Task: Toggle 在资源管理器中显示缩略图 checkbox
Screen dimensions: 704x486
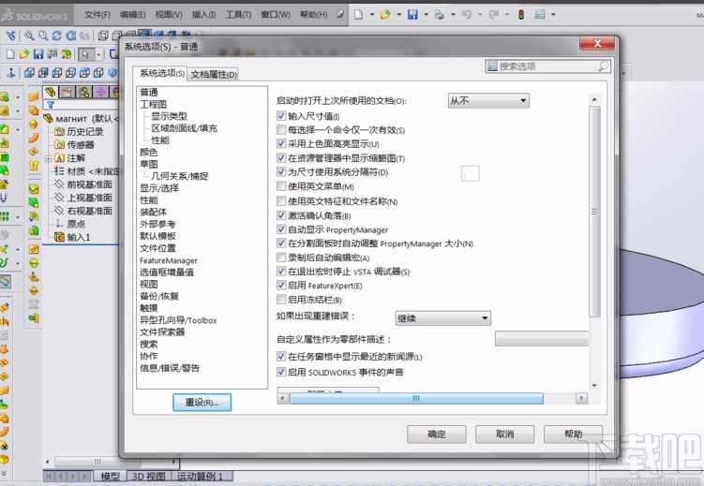Action: 281,158
